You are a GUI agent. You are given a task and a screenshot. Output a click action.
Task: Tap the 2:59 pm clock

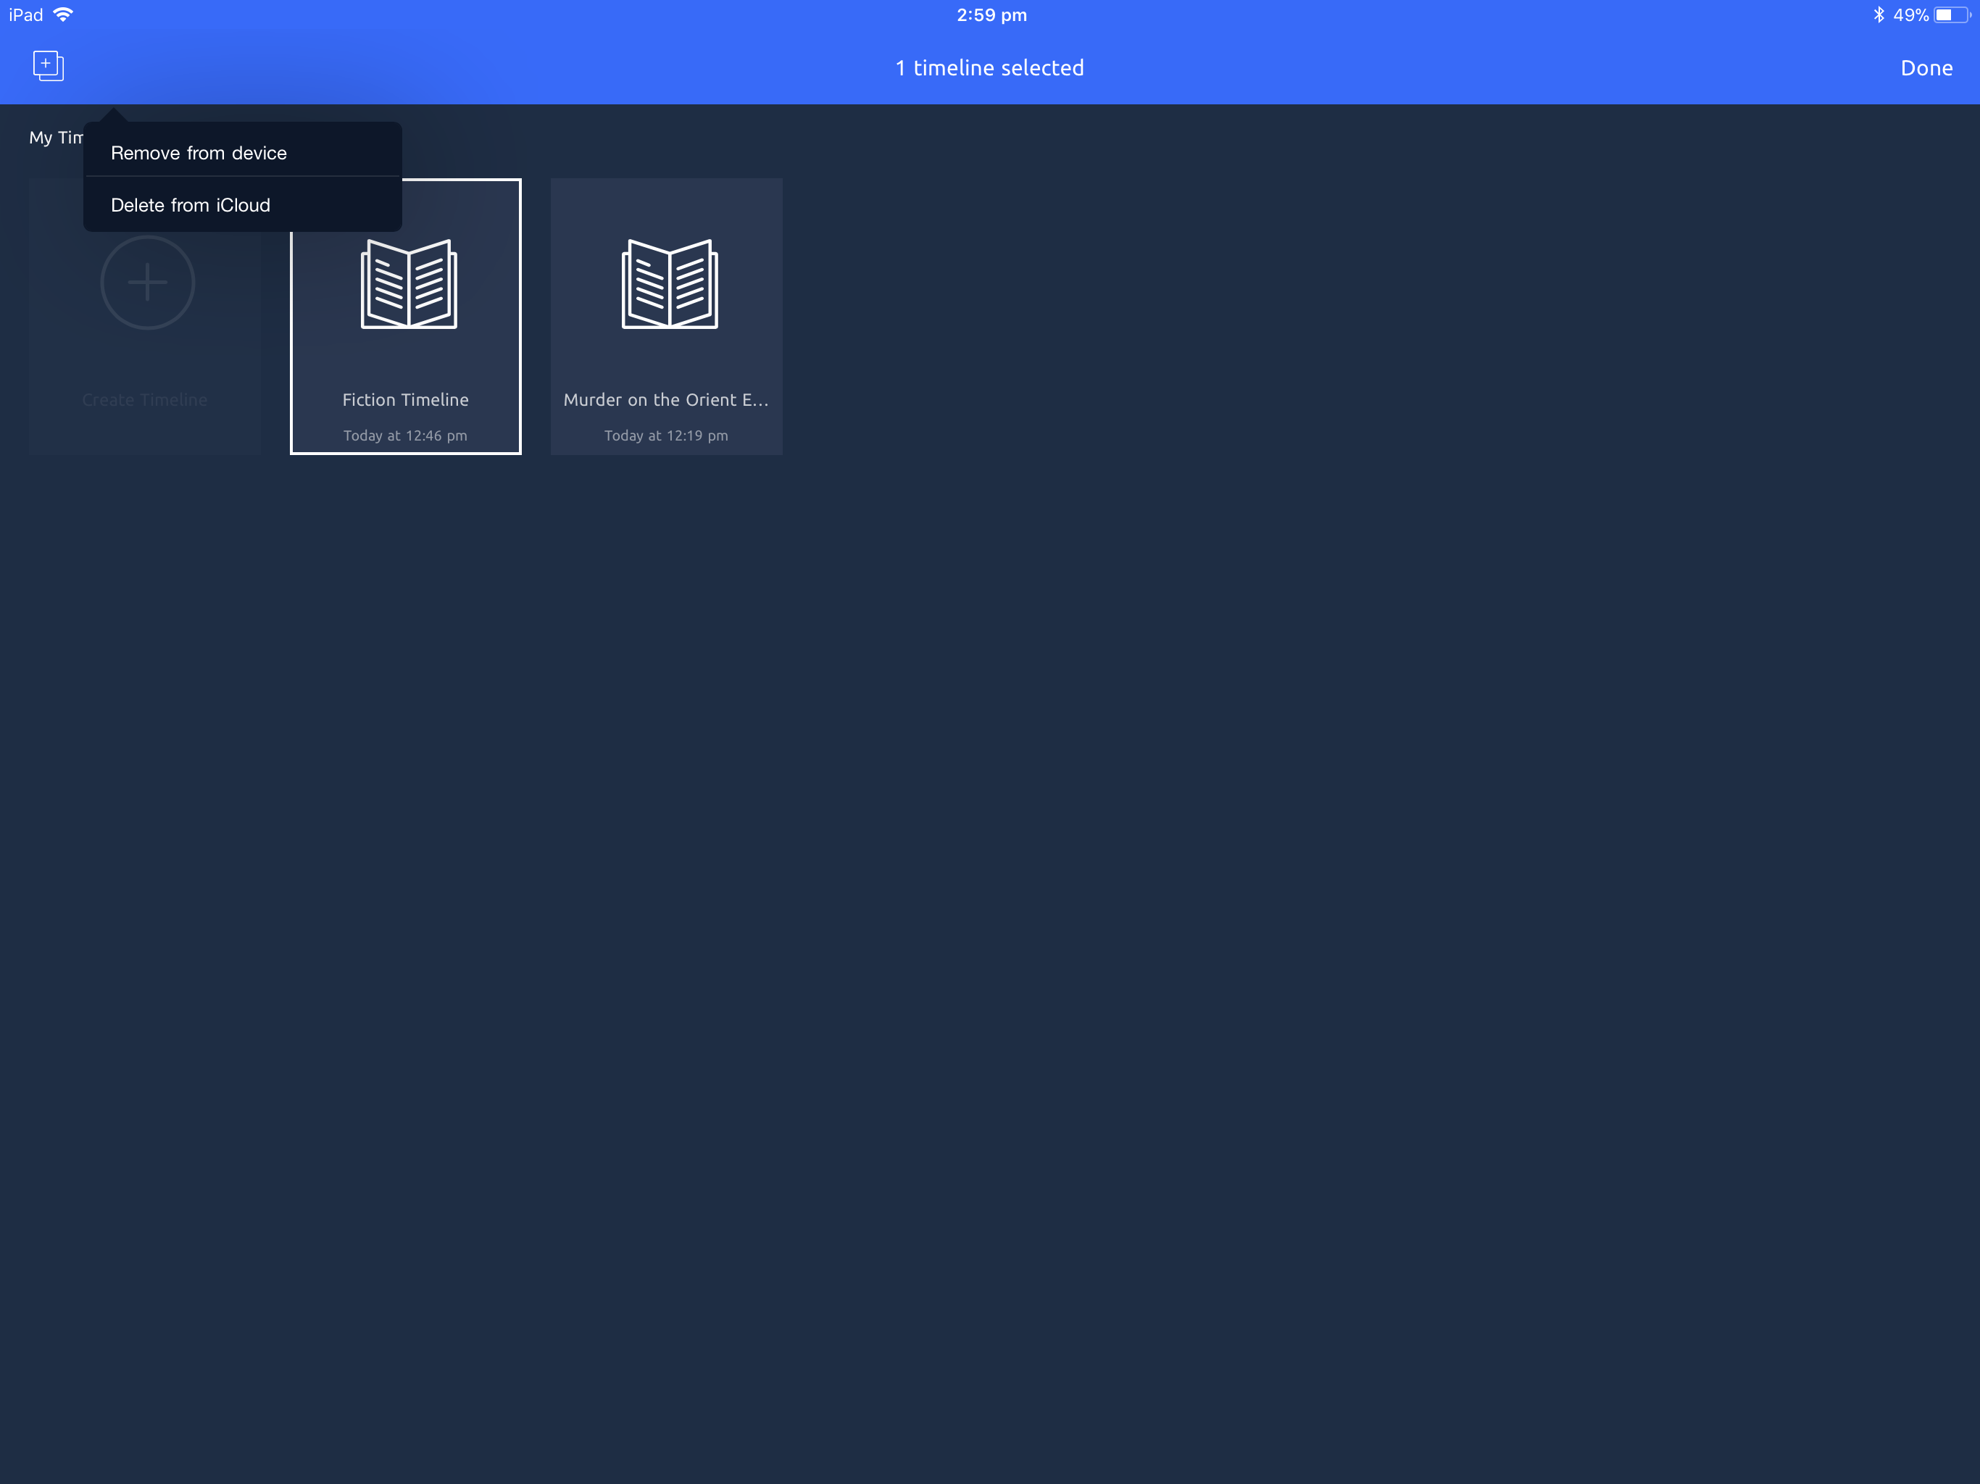[x=991, y=14]
